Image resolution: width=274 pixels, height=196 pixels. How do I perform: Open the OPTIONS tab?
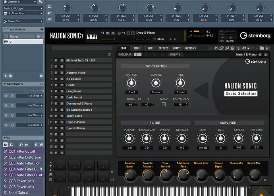(x=191, y=48)
